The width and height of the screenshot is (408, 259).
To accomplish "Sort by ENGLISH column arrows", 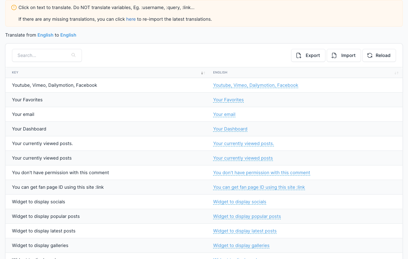I will pyautogui.click(x=396, y=73).
